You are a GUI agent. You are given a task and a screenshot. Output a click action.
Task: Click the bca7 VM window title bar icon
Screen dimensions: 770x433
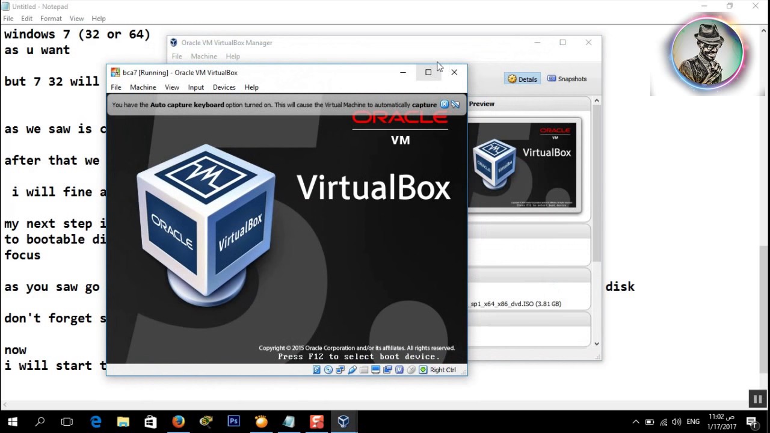coord(115,73)
